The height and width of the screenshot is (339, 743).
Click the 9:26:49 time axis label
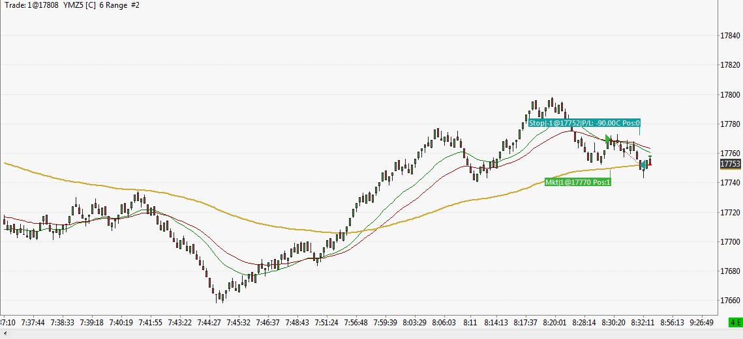click(x=701, y=323)
